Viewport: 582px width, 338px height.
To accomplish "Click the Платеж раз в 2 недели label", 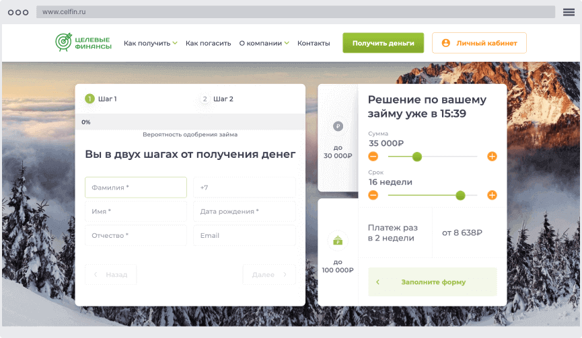I will click(393, 233).
